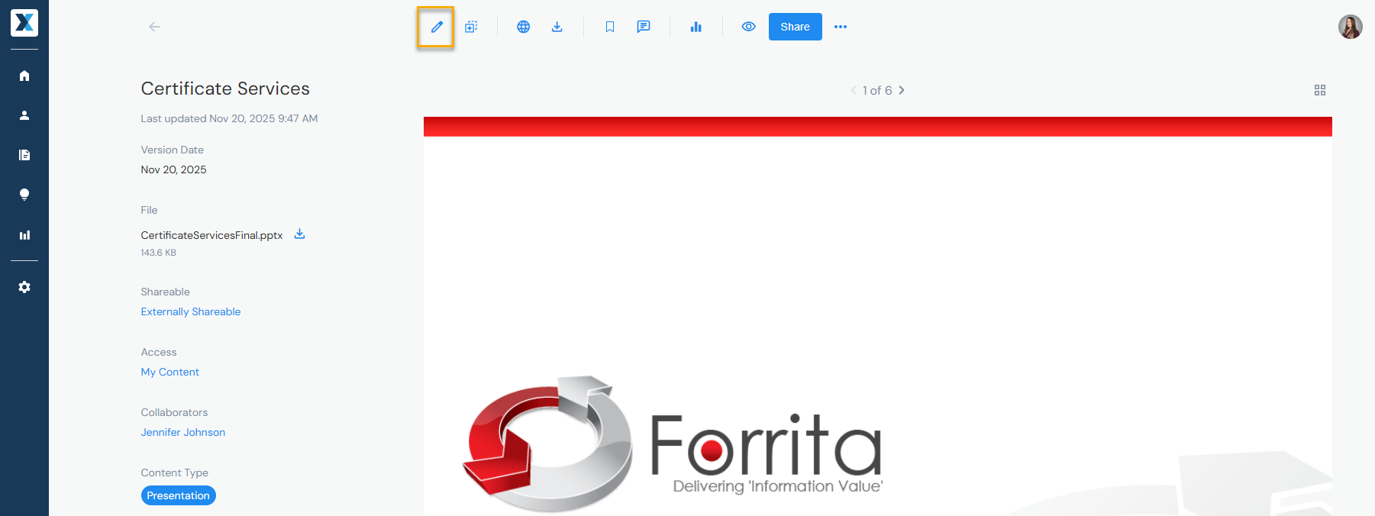
Task: Click the '143.6 KB' file size text
Action: tap(158, 253)
